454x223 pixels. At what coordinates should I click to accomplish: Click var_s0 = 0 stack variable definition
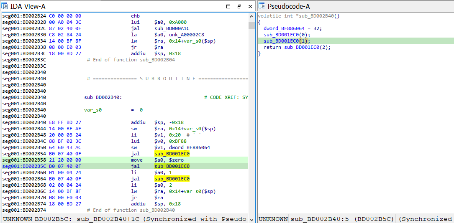pyautogui.click(x=113, y=110)
